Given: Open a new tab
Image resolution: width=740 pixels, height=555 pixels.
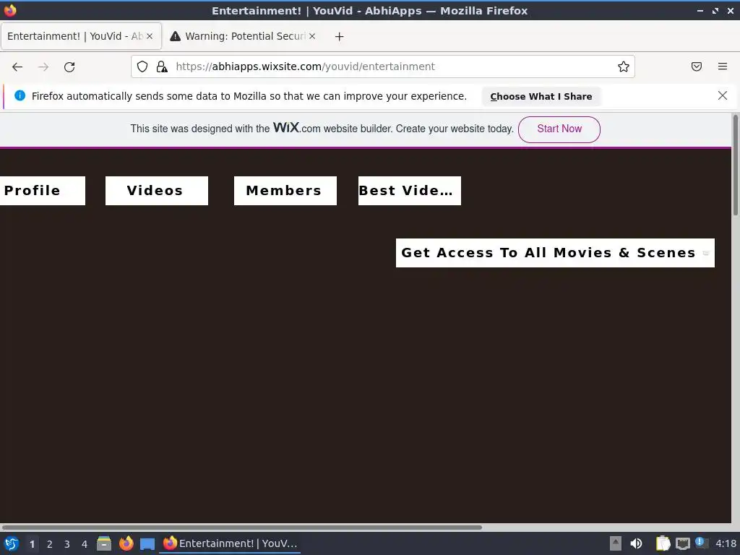Looking at the screenshot, I should click(x=340, y=36).
